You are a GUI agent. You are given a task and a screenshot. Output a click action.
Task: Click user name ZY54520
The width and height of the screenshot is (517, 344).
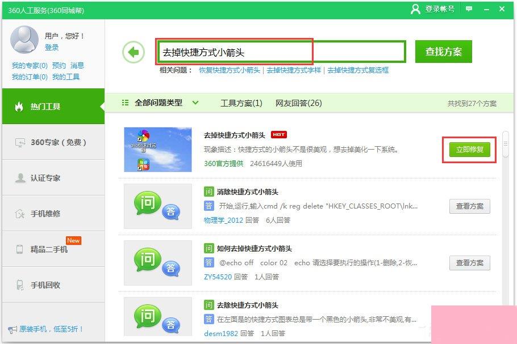218,277
